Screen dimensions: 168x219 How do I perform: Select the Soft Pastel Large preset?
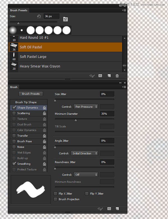(65, 57)
